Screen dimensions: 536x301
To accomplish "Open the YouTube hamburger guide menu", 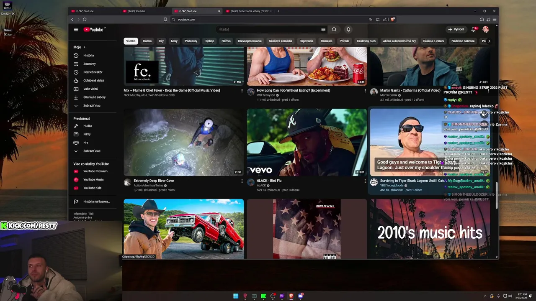I will click(x=76, y=30).
